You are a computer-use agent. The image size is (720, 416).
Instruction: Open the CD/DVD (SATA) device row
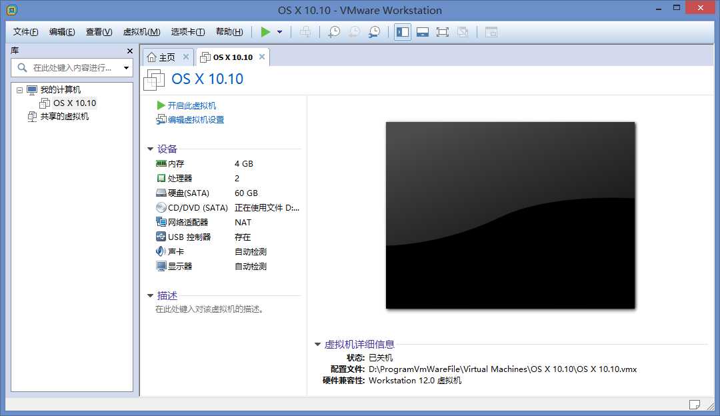228,207
